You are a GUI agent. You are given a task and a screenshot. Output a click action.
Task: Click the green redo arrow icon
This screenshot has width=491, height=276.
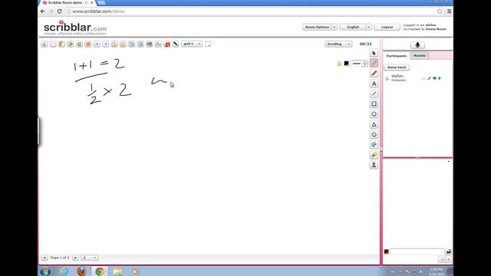[79, 44]
